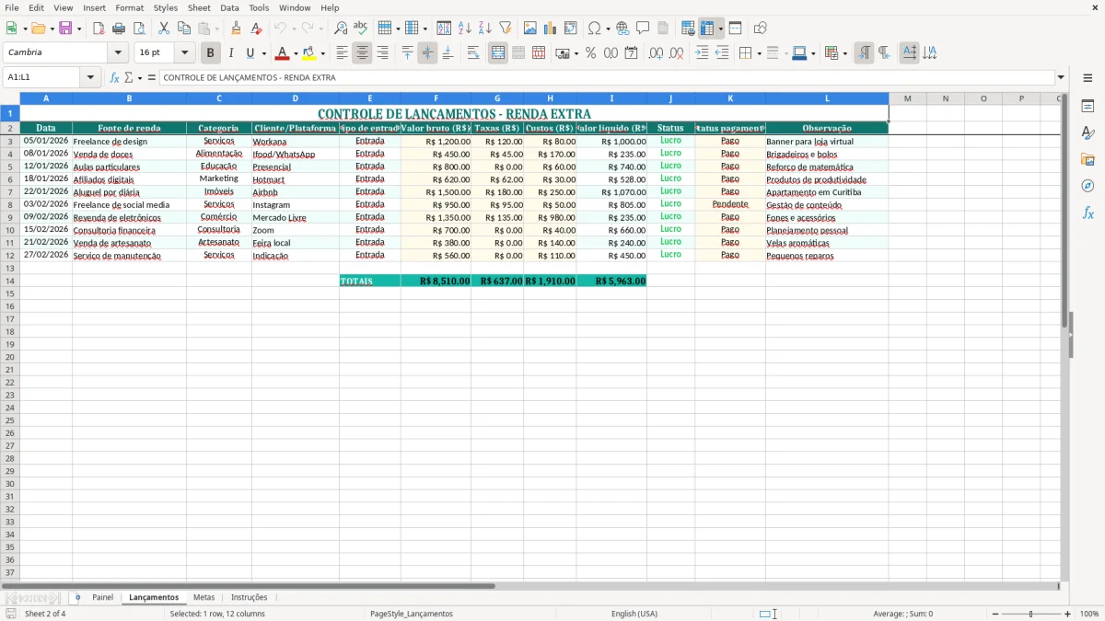1105x621 pixels.
Task: Open Freeze Rows and Columns dropdown arrow
Action: click(x=720, y=29)
